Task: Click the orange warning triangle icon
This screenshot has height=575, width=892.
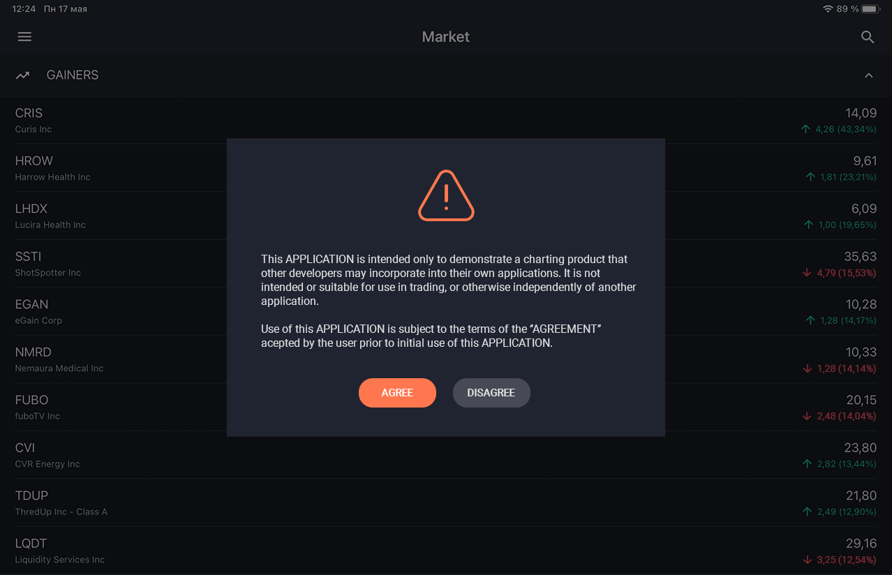Action: click(x=446, y=196)
